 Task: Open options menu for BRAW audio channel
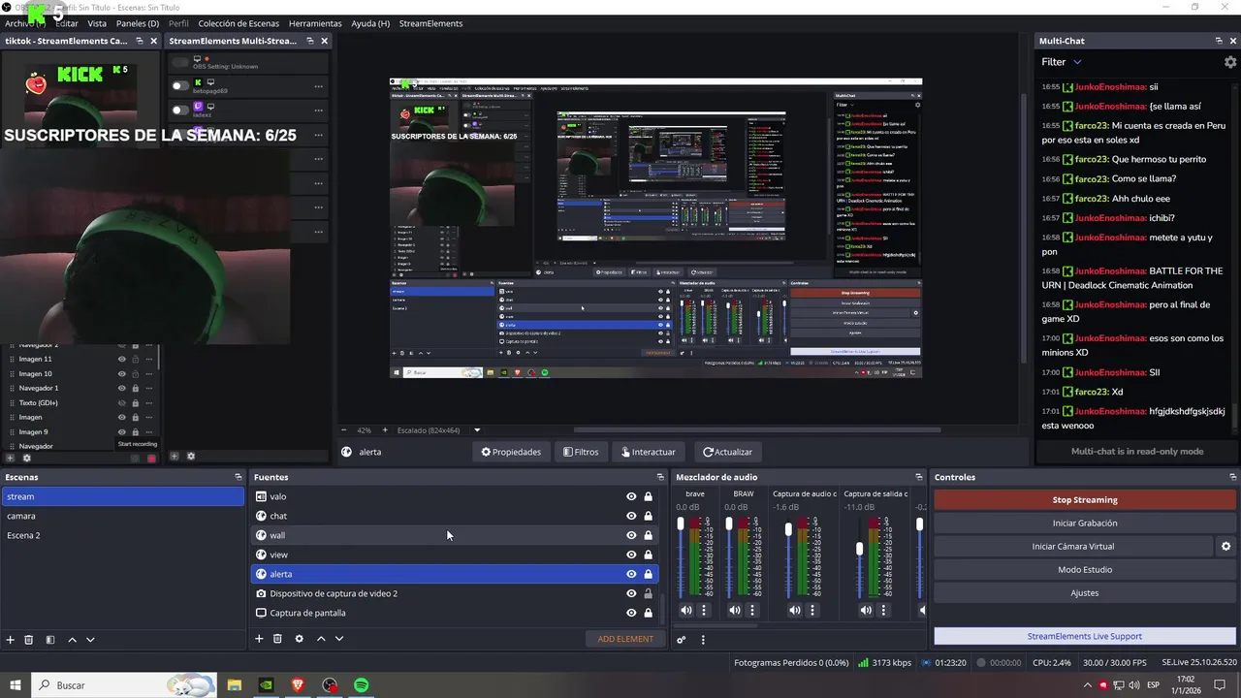tap(752, 611)
